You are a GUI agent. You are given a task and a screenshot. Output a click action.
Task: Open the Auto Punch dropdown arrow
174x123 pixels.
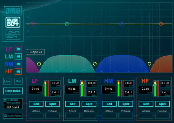[x=6, y=116]
